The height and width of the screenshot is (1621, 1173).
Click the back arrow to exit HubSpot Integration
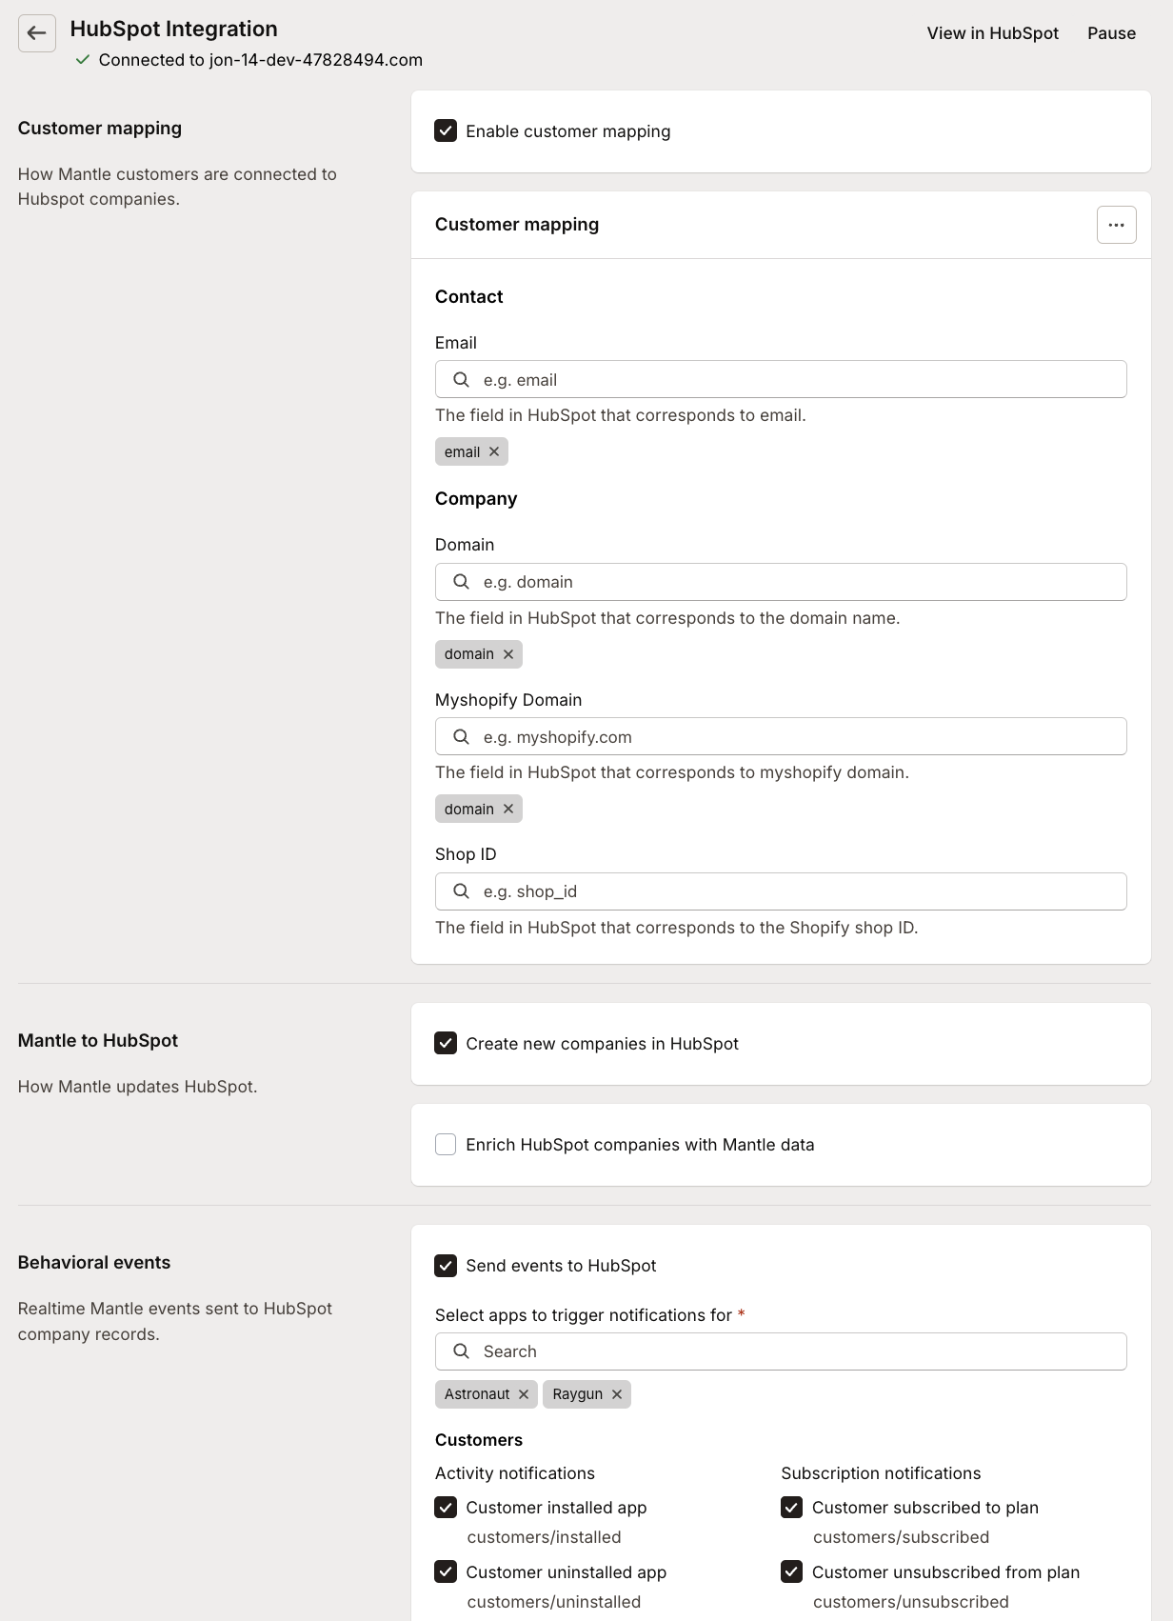(x=37, y=34)
